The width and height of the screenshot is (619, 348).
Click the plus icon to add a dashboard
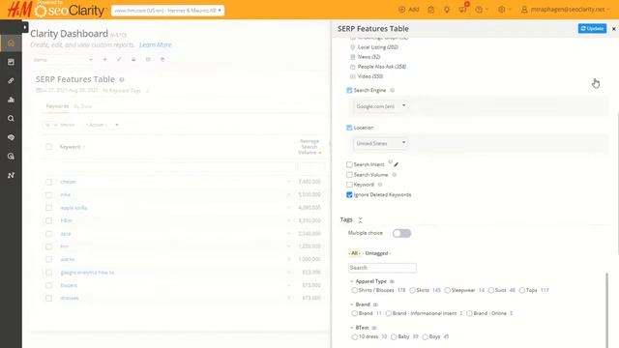pos(104,60)
